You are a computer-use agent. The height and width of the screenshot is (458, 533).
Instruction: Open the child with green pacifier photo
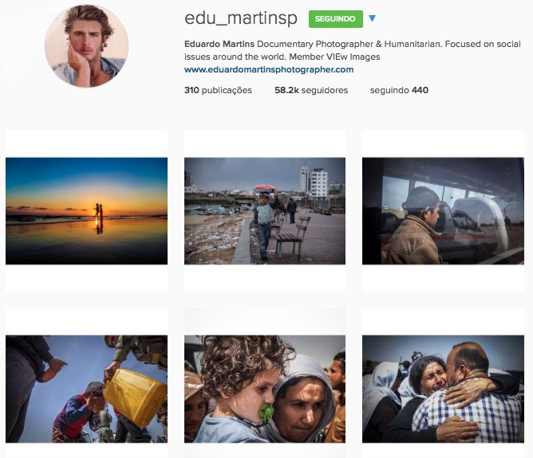[265, 389]
